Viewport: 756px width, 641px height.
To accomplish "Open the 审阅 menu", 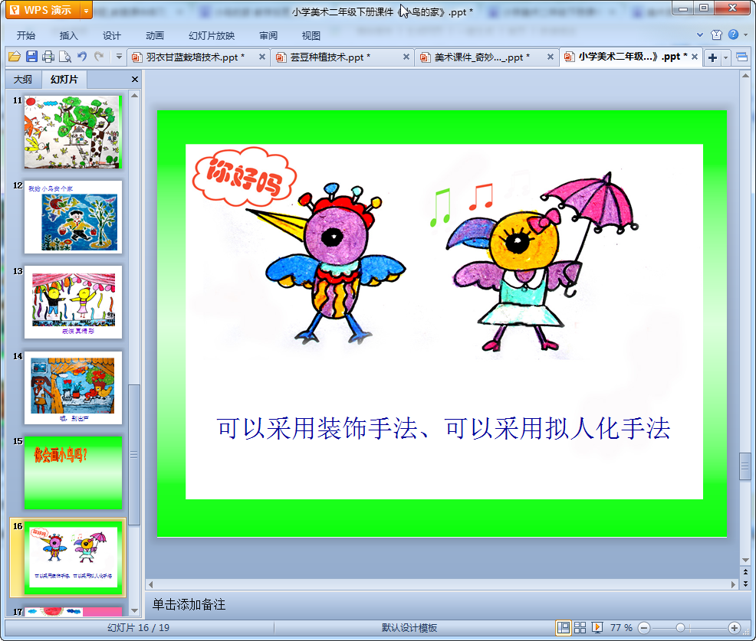I will point(268,36).
